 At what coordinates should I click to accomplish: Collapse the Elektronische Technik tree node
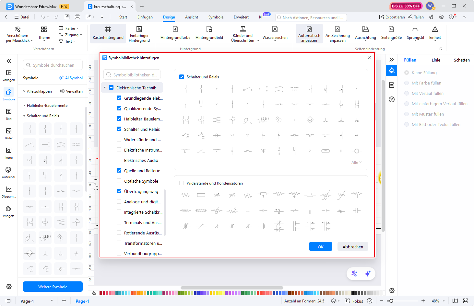click(x=105, y=88)
